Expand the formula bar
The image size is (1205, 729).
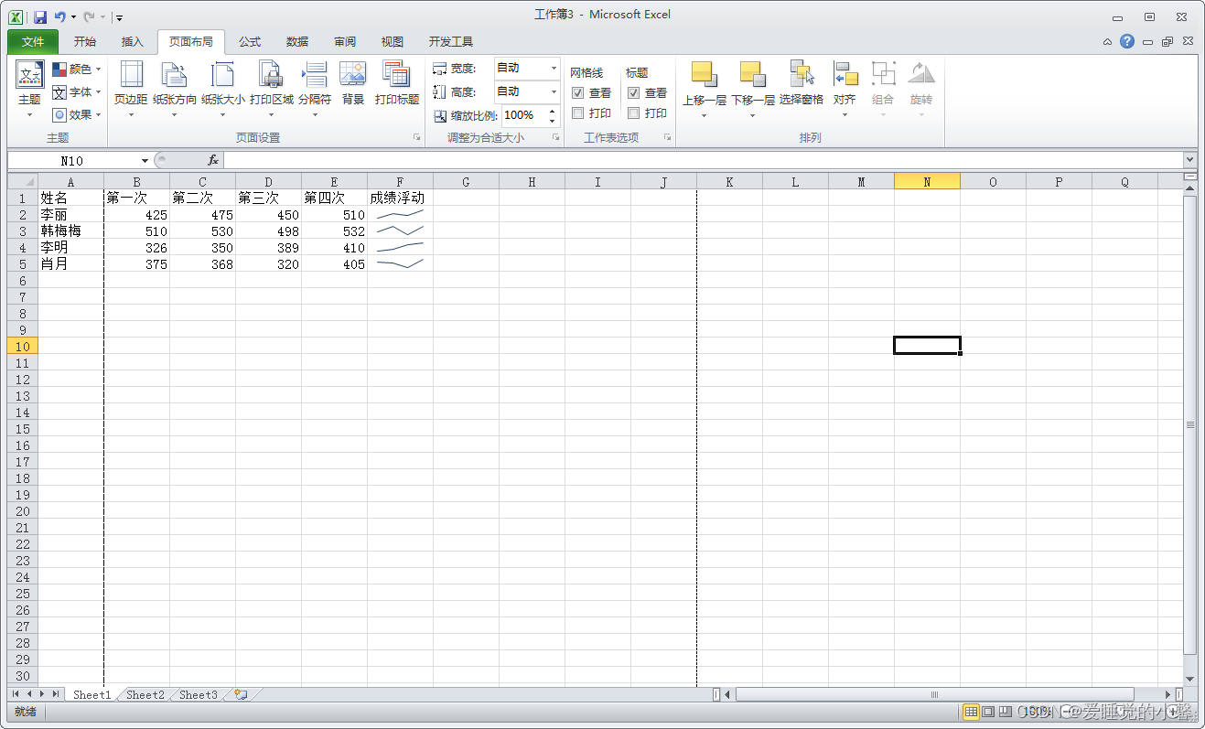point(1189,160)
